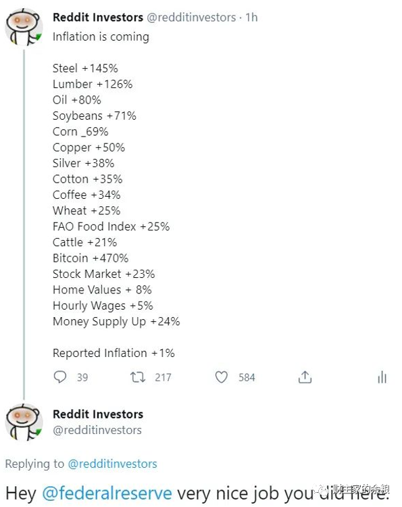View tweet analytics bar chart icon
The width and height of the screenshot is (402, 507).
382,377
